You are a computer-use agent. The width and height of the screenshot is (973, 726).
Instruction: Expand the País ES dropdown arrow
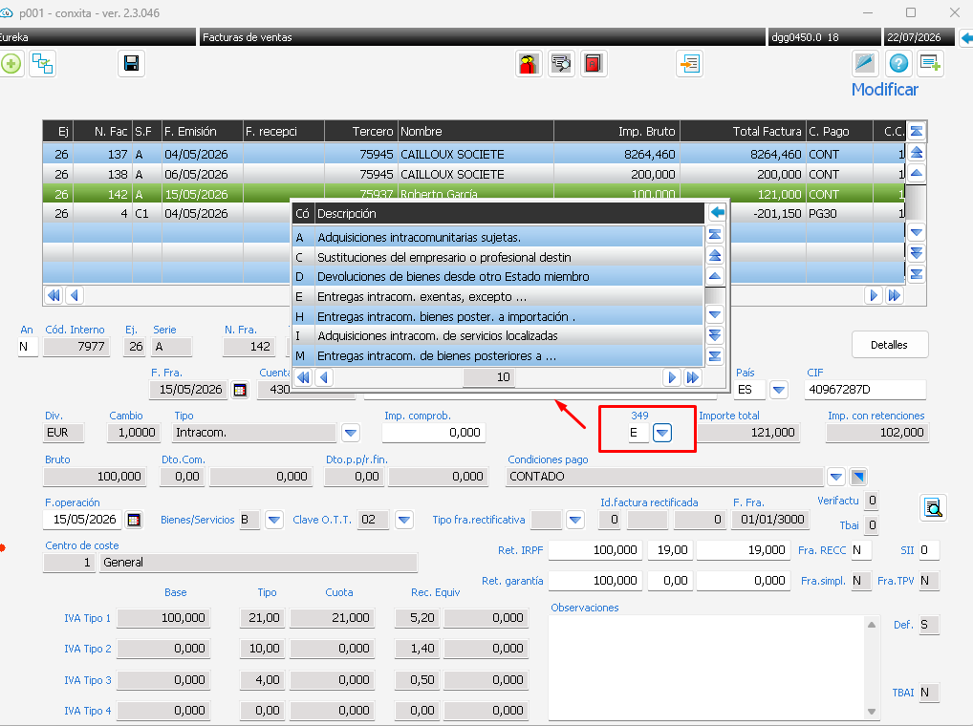click(779, 390)
